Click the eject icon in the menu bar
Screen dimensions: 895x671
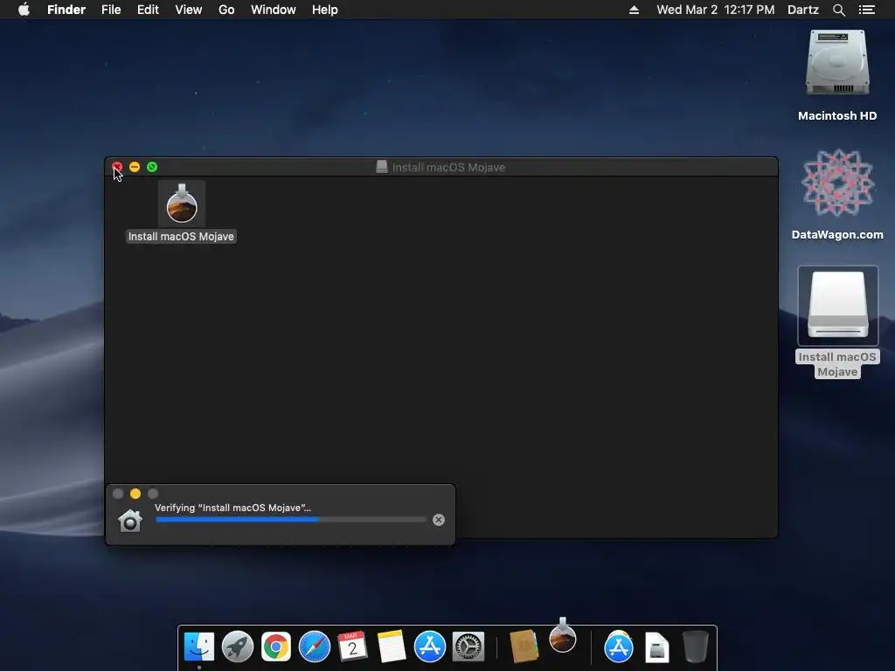pos(634,10)
